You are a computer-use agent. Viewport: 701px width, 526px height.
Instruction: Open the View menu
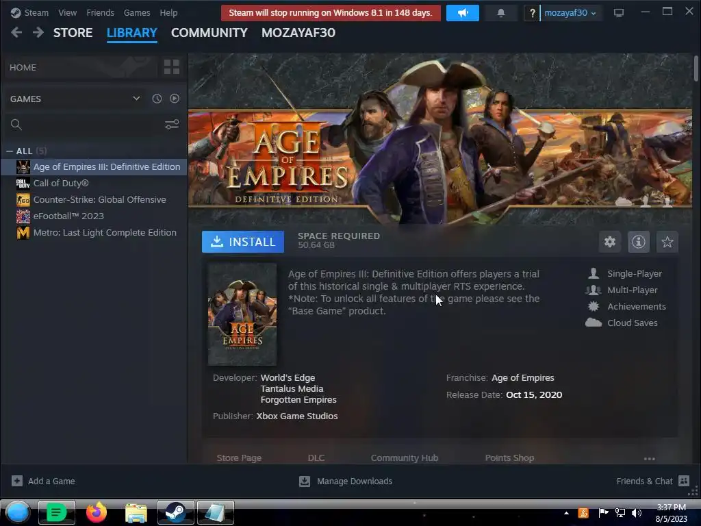pos(68,12)
